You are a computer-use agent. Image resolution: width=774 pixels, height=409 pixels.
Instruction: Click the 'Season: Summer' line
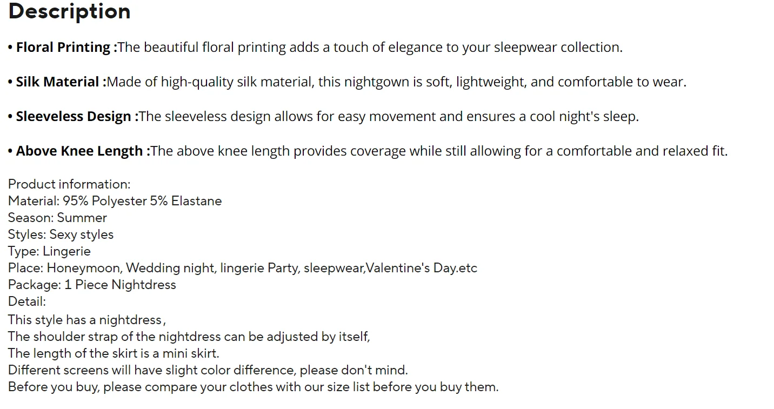tap(57, 218)
